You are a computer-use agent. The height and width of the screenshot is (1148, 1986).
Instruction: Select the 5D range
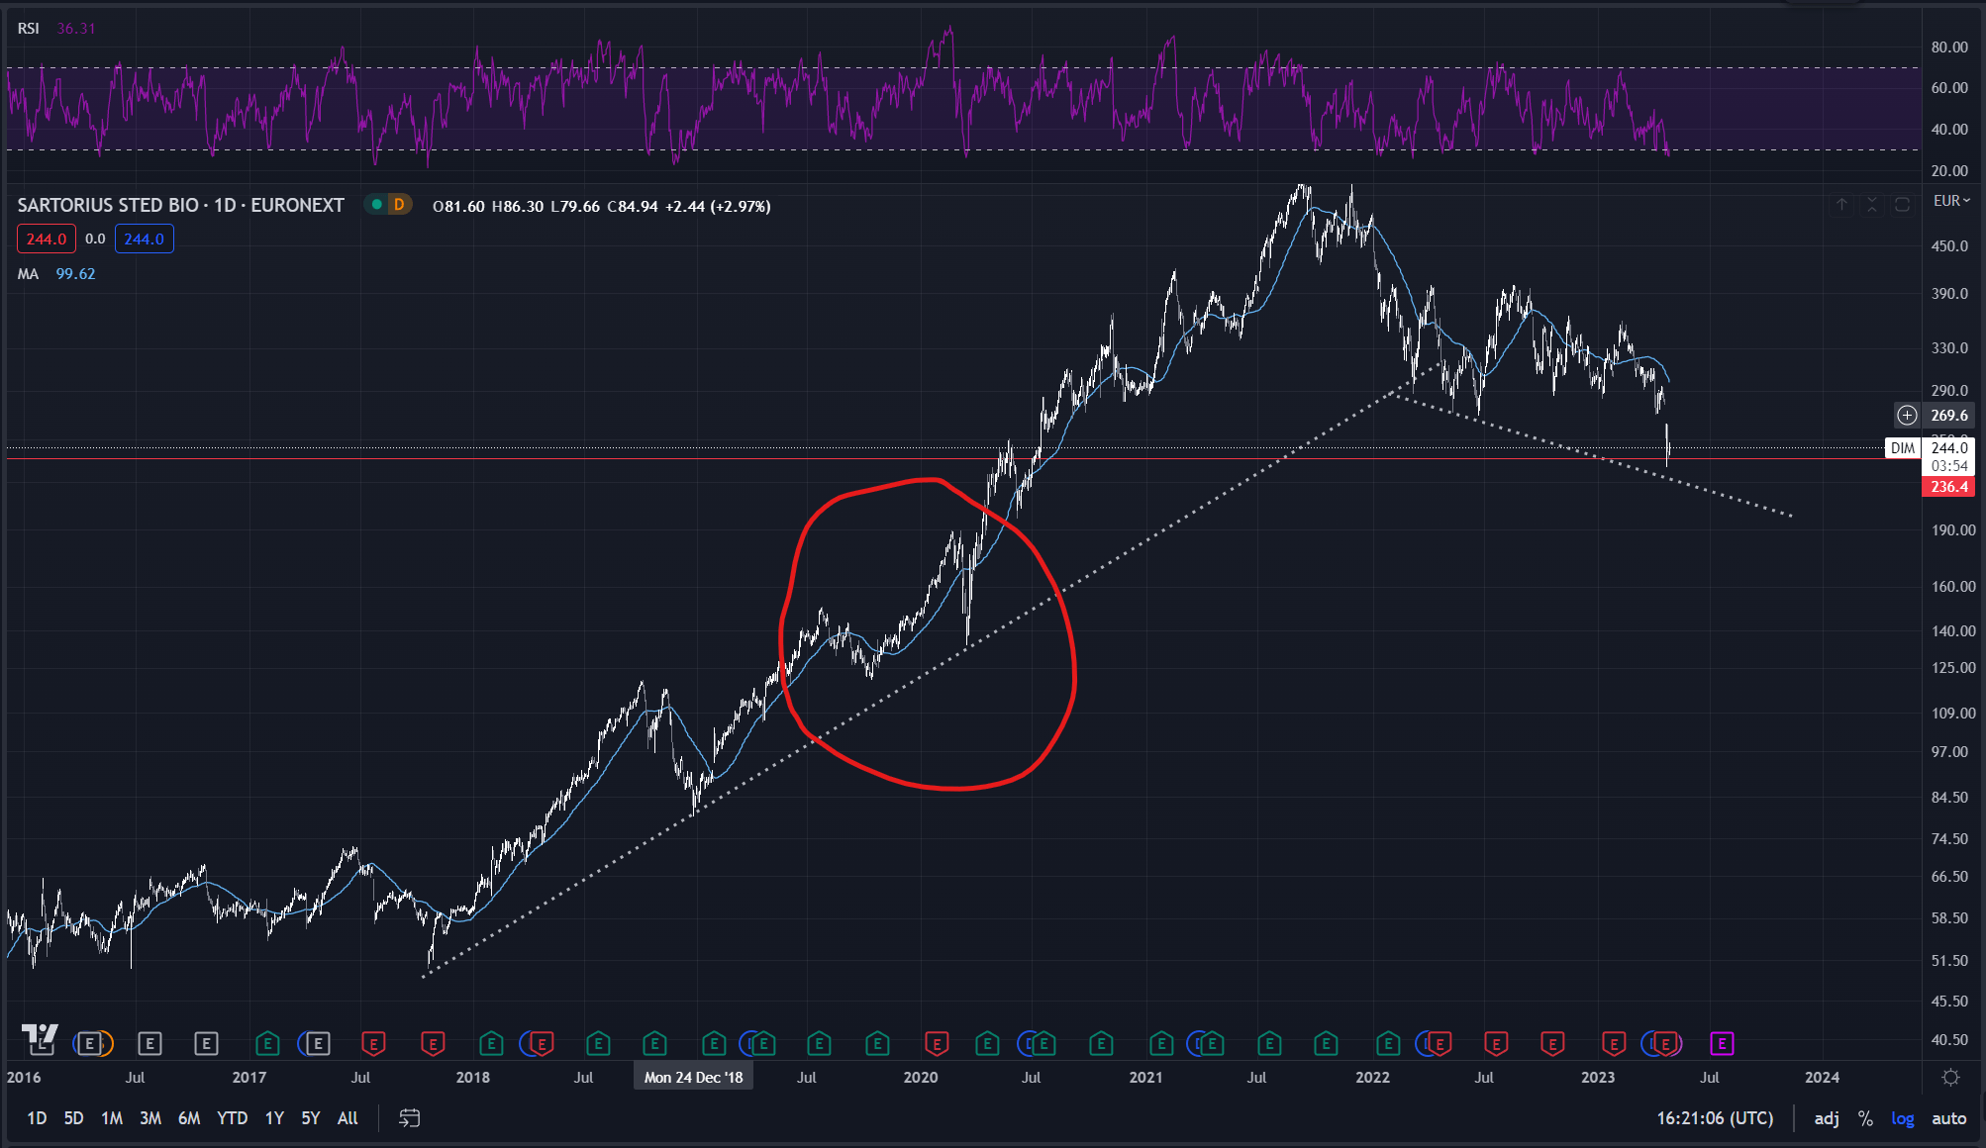(73, 1118)
